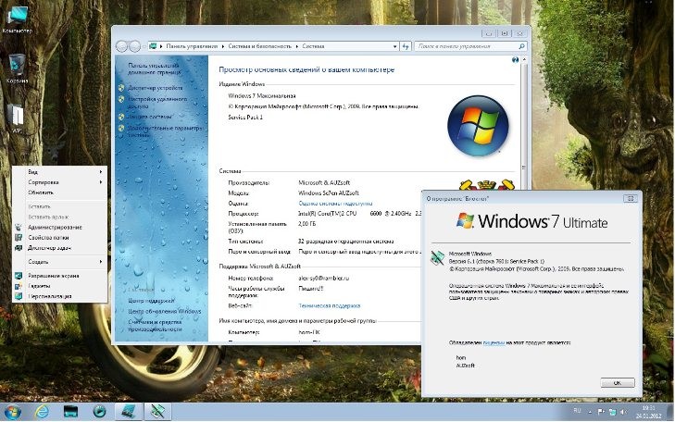Expand arrow after Система и безопасность breadcrumb
Image resolution: width=675 pixels, height=422 pixels.
297,46
